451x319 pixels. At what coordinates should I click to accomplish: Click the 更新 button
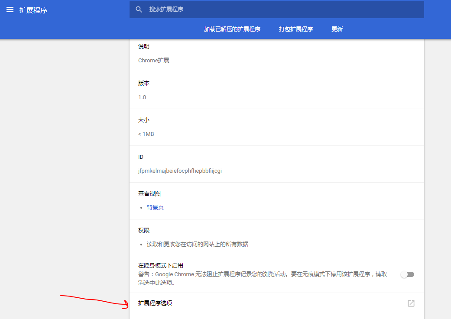tap(337, 29)
